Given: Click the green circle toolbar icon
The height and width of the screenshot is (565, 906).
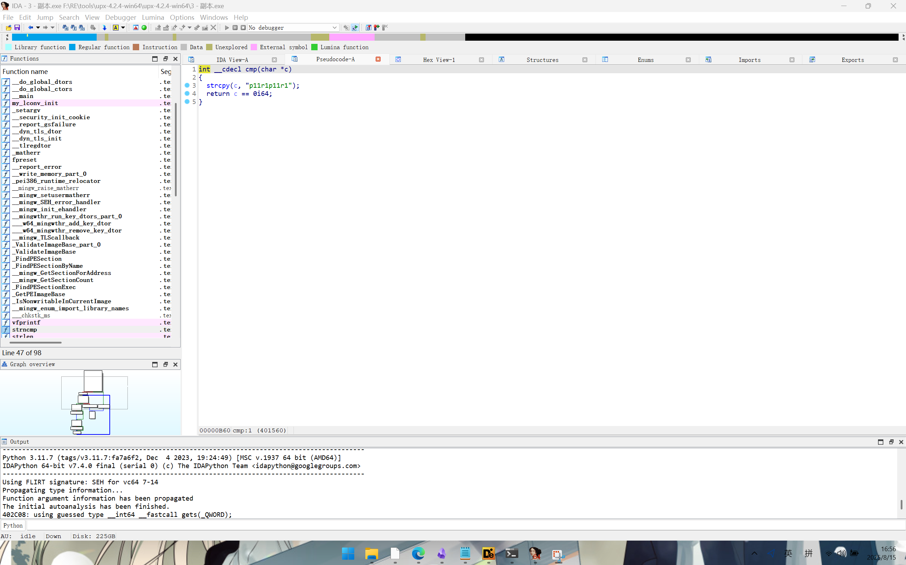Looking at the screenshot, I should (x=144, y=28).
